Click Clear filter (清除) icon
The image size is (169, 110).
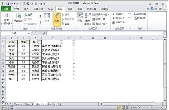[63, 15]
